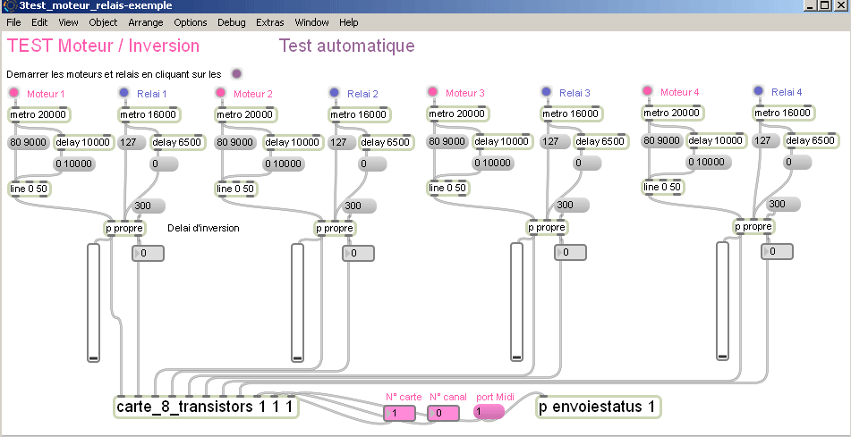Toggle the pink Moteur 1 start button
851x437 pixels.
13,93
